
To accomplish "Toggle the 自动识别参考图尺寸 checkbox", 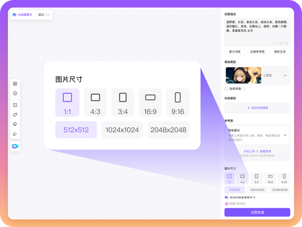I will coord(226,197).
